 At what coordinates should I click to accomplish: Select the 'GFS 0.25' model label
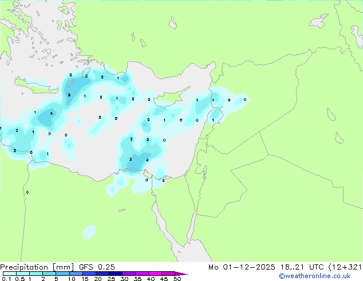coord(97,267)
